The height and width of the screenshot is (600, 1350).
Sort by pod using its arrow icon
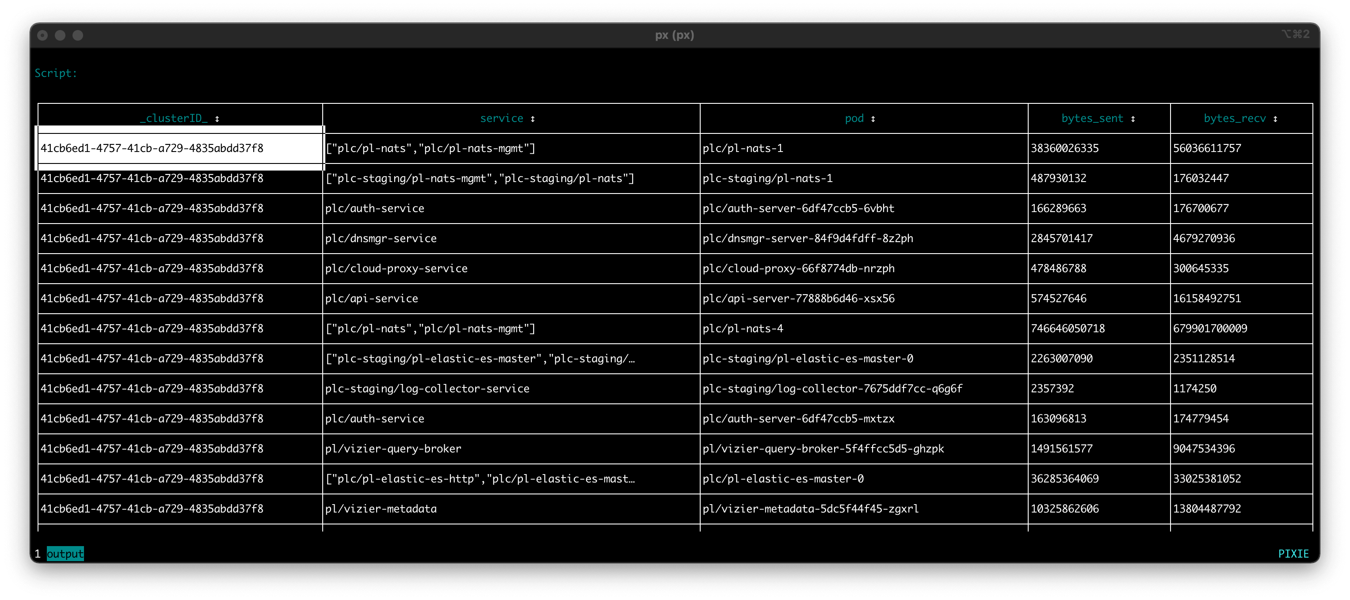coord(873,119)
